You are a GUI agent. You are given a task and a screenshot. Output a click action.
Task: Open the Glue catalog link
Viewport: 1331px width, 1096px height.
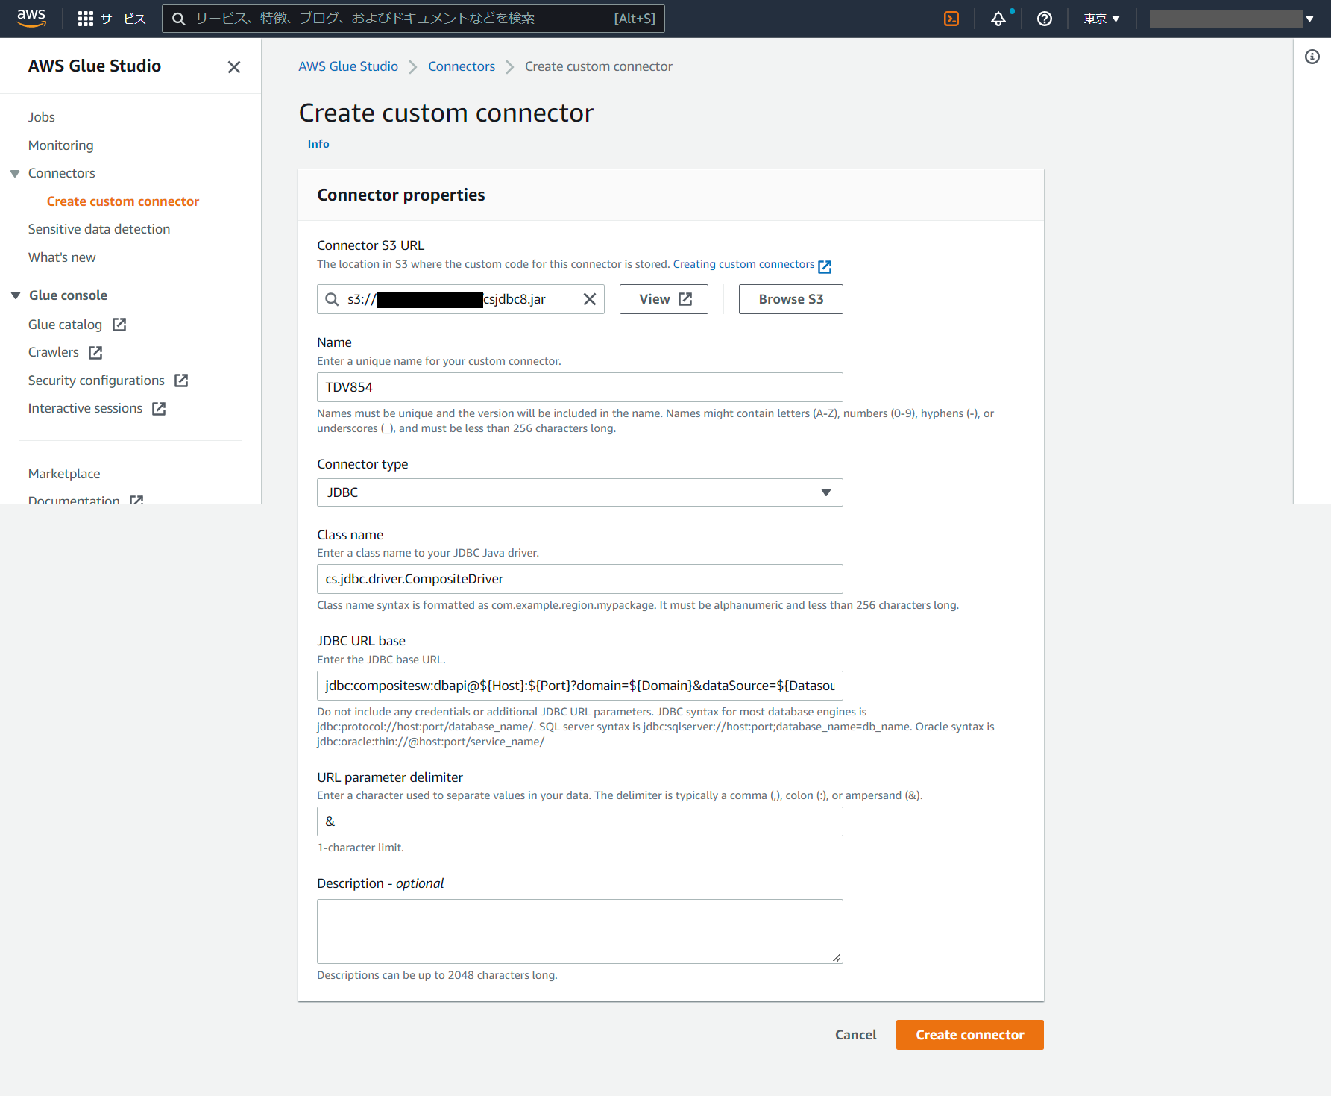pyautogui.click(x=65, y=325)
